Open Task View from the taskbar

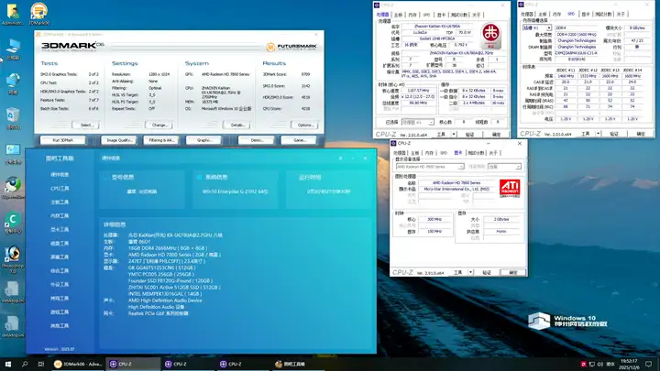[41, 364]
